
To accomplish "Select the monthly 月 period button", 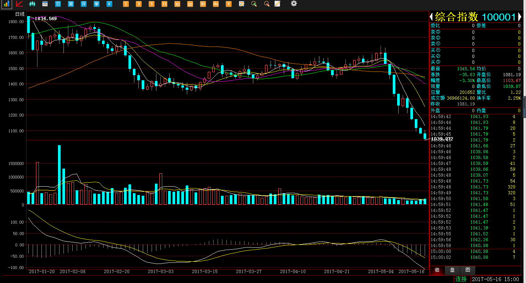I will tap(84, 4).
